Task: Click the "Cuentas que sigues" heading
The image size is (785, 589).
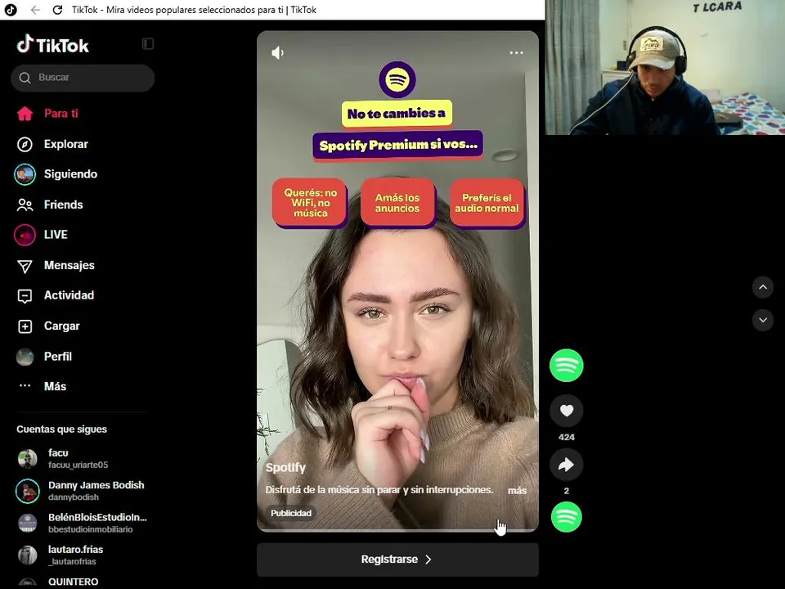Action: click(x=61, y=429)
